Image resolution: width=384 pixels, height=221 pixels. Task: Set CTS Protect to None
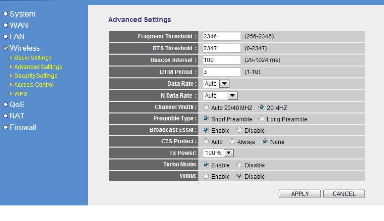pyautogui.click(x=265, y=141)
